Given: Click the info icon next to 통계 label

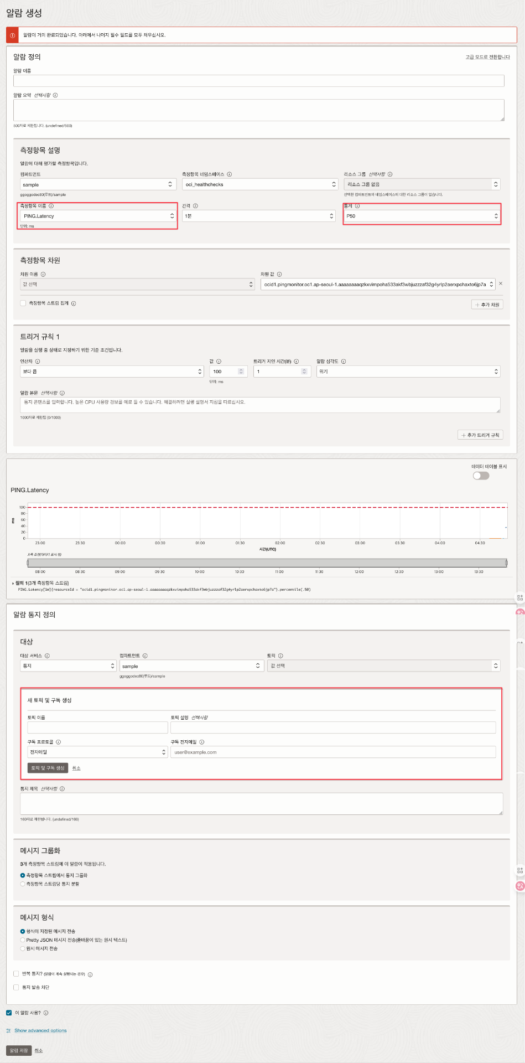Looking at the screenshot, I should (357, 206).
